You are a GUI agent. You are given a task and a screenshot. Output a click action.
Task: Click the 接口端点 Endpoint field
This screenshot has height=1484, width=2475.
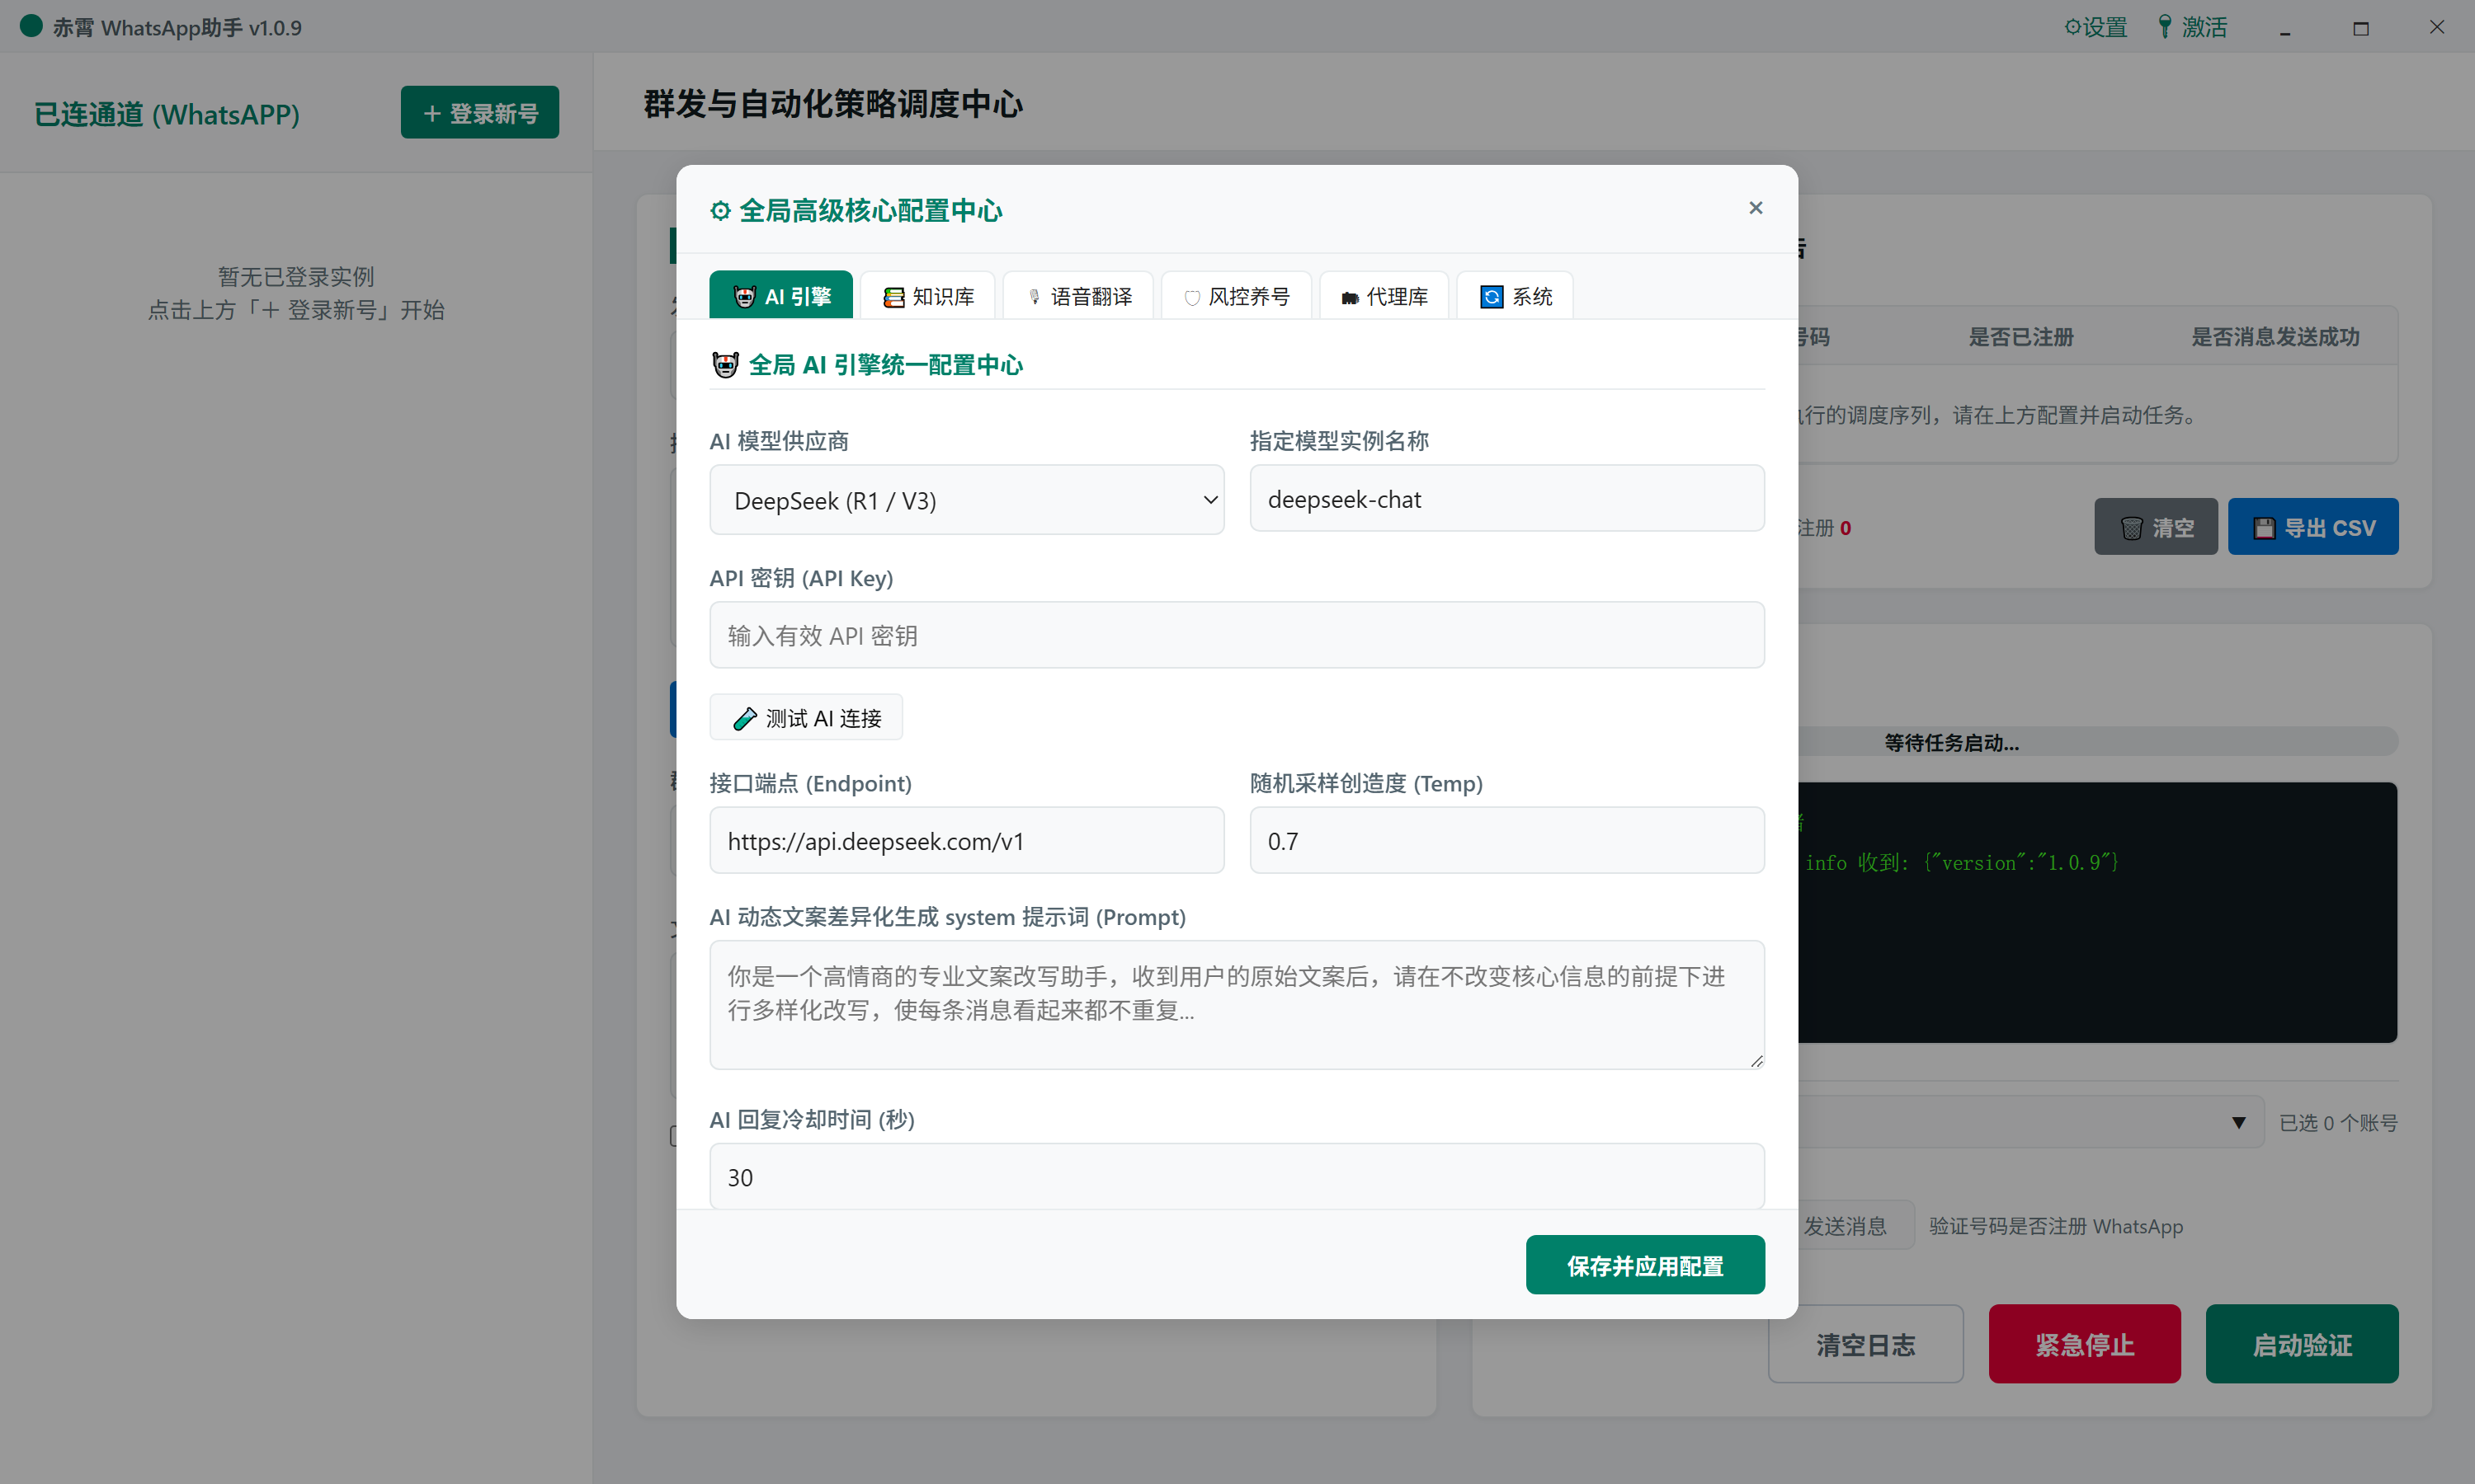966,841
